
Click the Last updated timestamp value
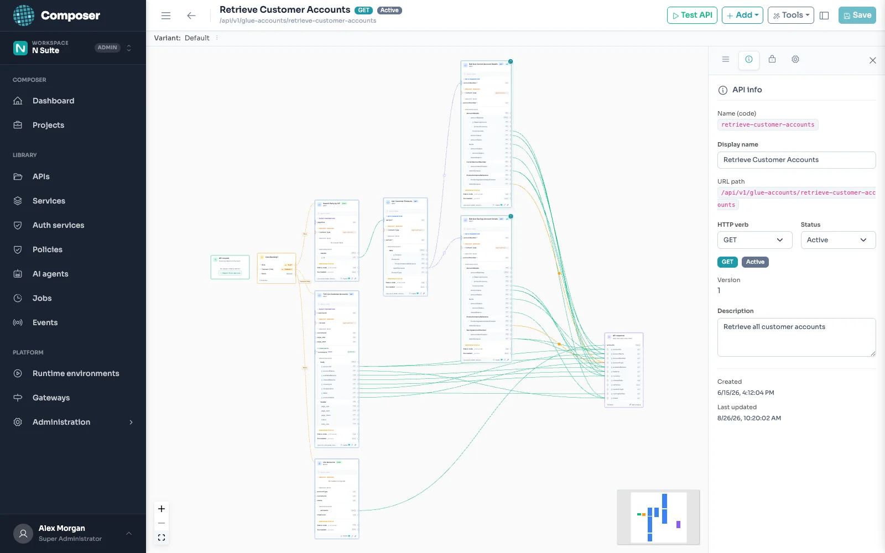tap(749, 418)
